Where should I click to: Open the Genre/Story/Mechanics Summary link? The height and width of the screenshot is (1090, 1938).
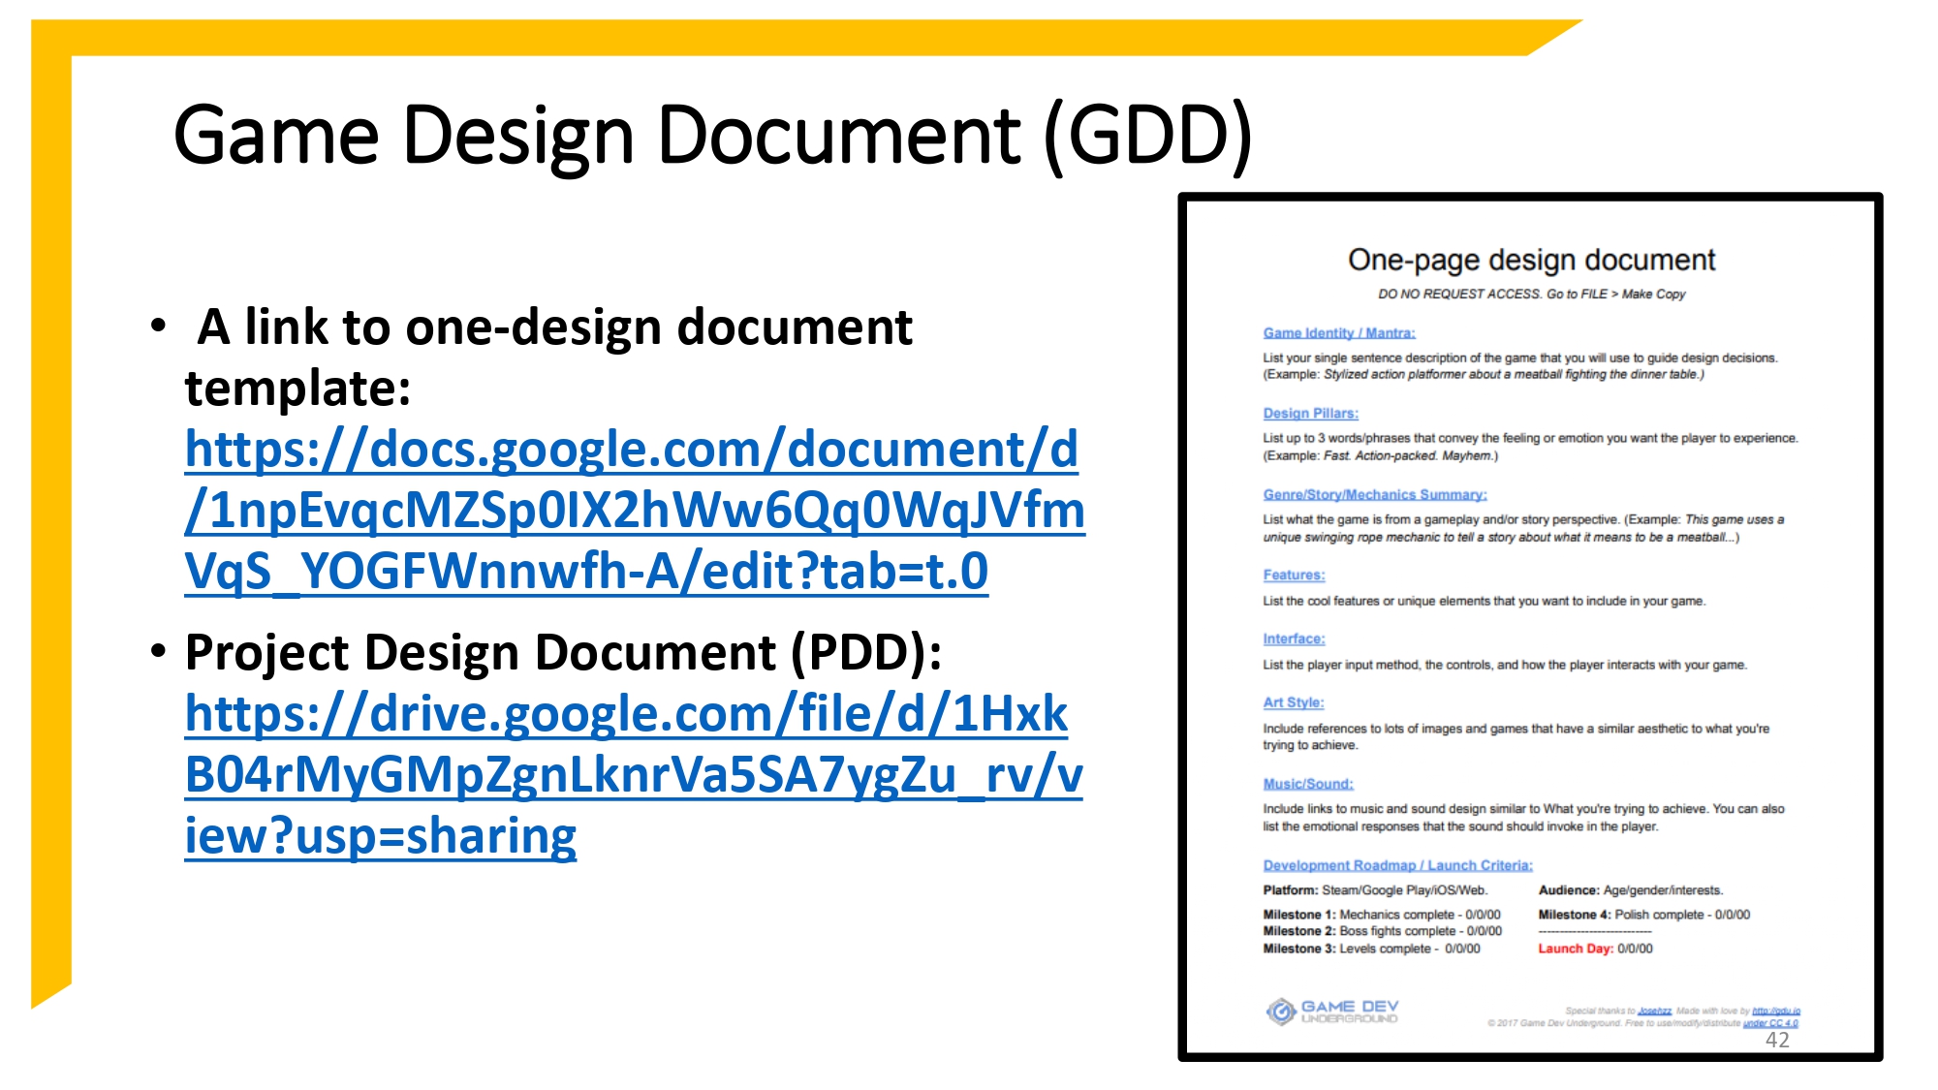(1372, 494)
